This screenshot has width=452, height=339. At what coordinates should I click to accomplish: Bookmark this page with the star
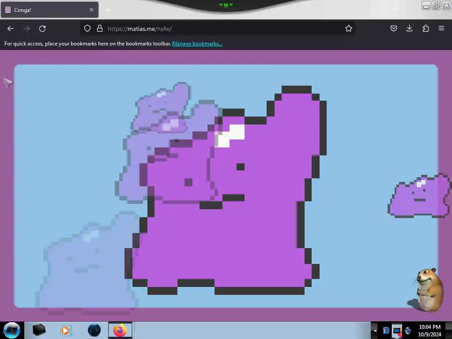click(x=349, y=29)
